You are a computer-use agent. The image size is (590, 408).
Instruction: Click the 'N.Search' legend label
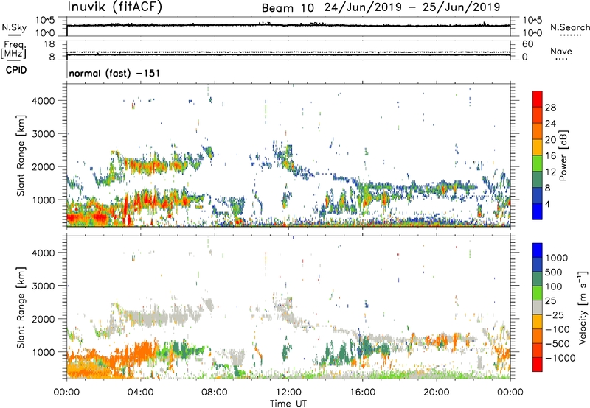569,27
